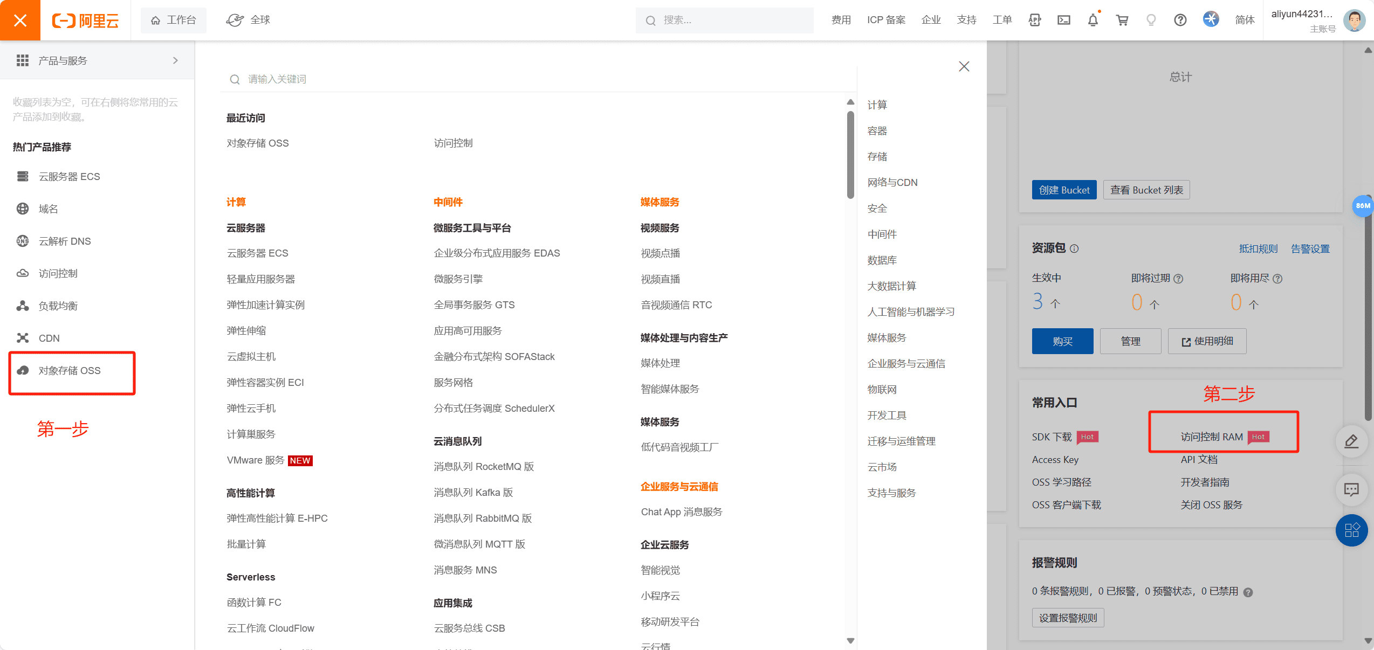Open 告警设置 link
This screenshot has width=1374, height=650.
click(1310, 248)
